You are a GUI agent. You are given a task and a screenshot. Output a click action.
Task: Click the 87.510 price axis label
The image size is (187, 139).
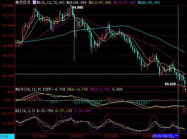tap(8, 66)
